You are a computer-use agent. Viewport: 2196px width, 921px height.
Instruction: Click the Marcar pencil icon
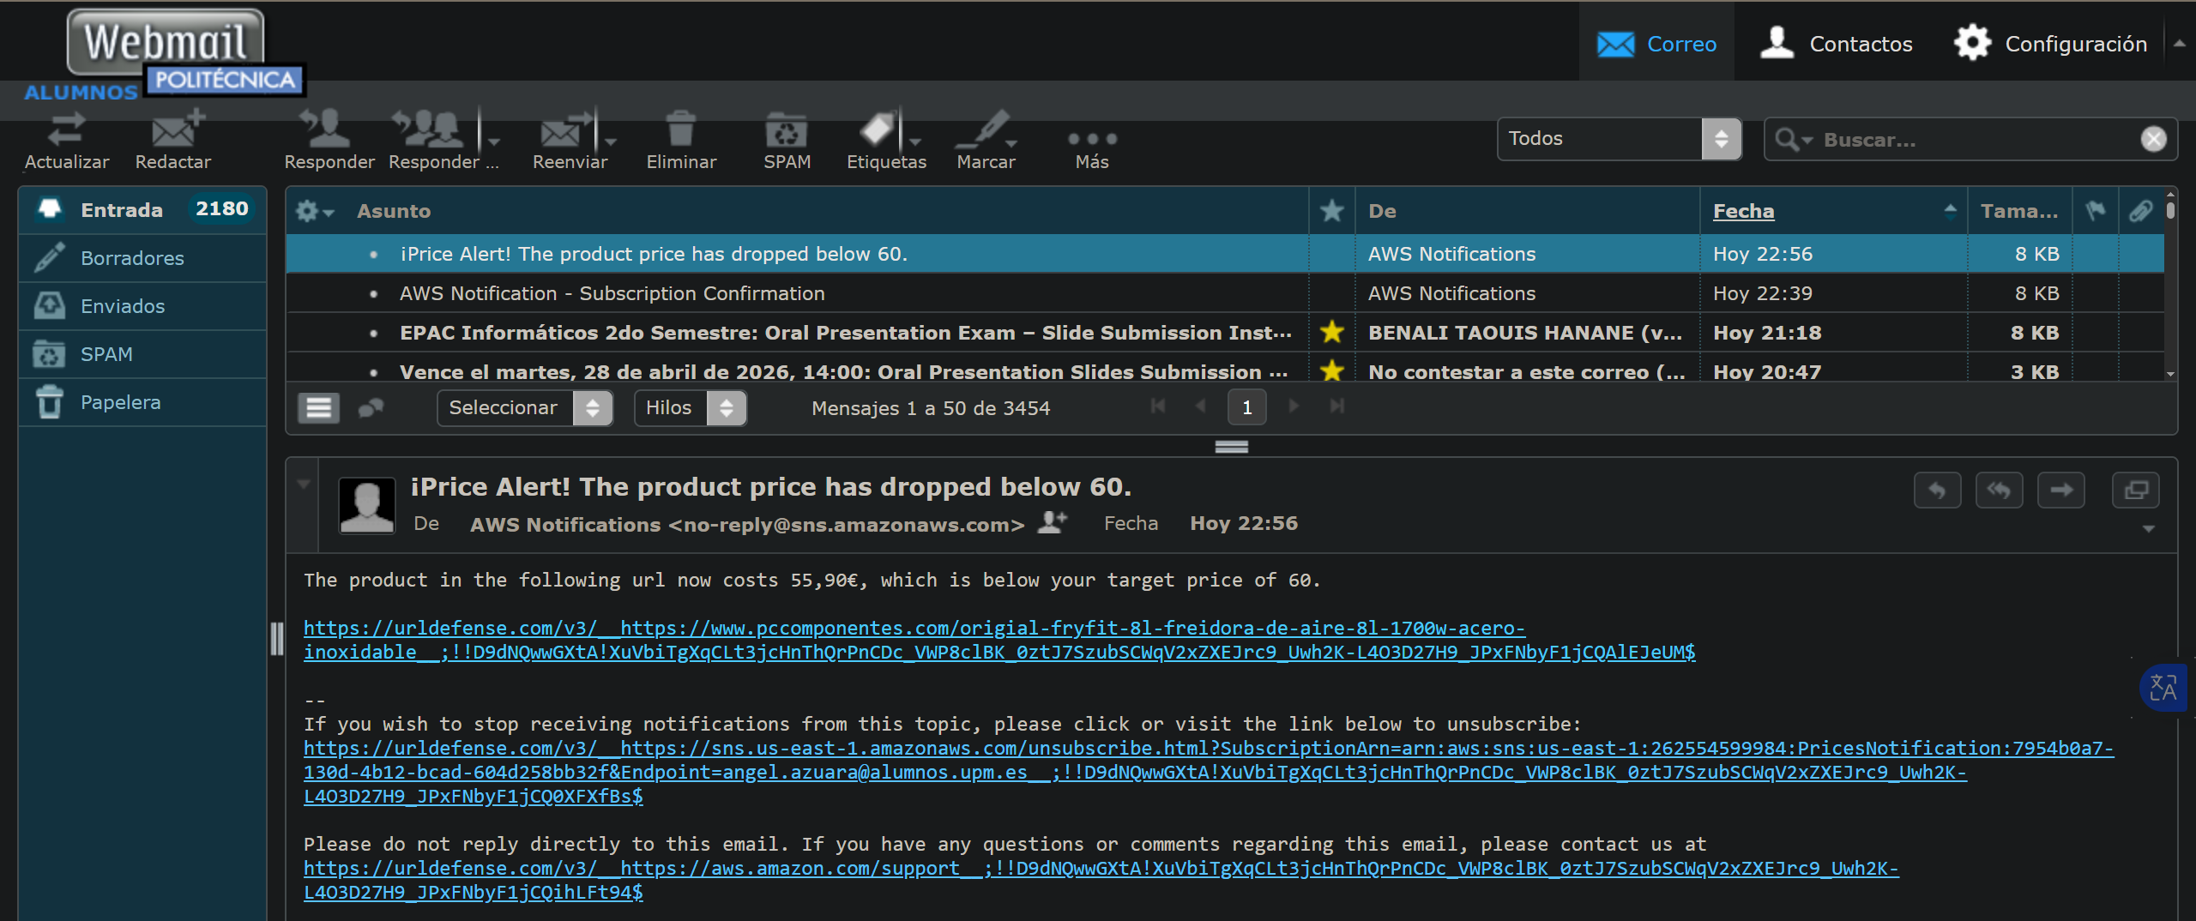click(x=985, y=129)
